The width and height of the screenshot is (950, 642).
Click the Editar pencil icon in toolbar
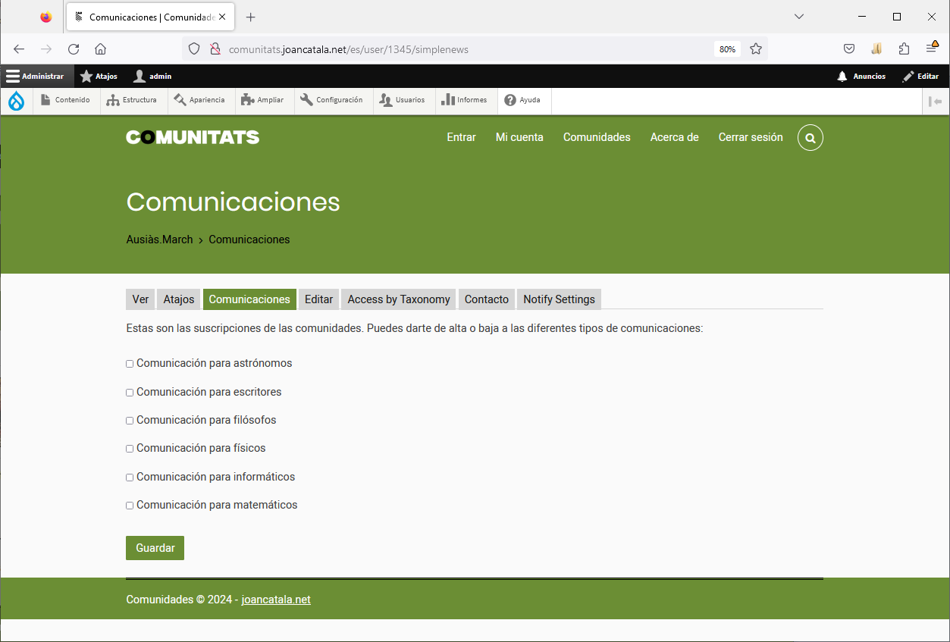908,77
